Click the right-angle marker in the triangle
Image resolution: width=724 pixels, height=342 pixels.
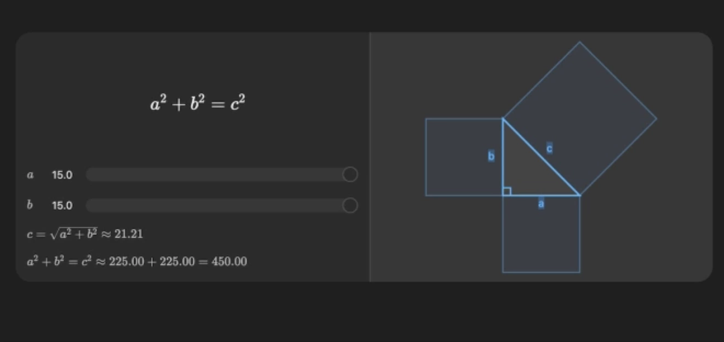click(x=507, y=191)
